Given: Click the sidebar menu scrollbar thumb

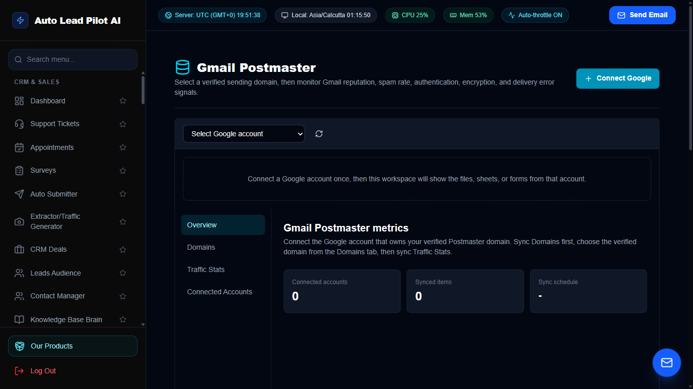Looking at the screenshot, I should [x=143, y=90].
